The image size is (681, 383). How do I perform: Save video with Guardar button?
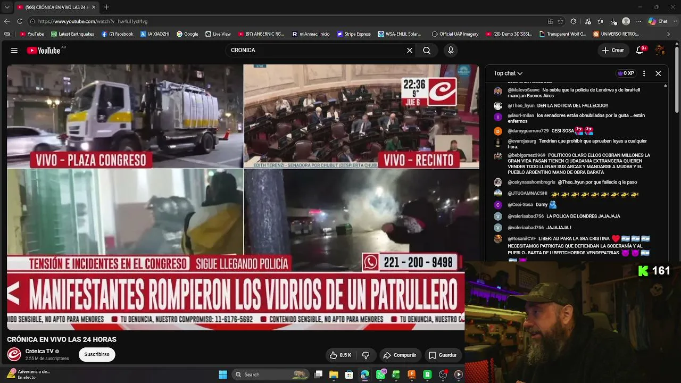(443, 355)
